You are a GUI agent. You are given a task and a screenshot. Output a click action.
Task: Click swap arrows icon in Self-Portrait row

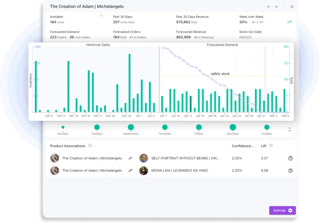point(130,158)
